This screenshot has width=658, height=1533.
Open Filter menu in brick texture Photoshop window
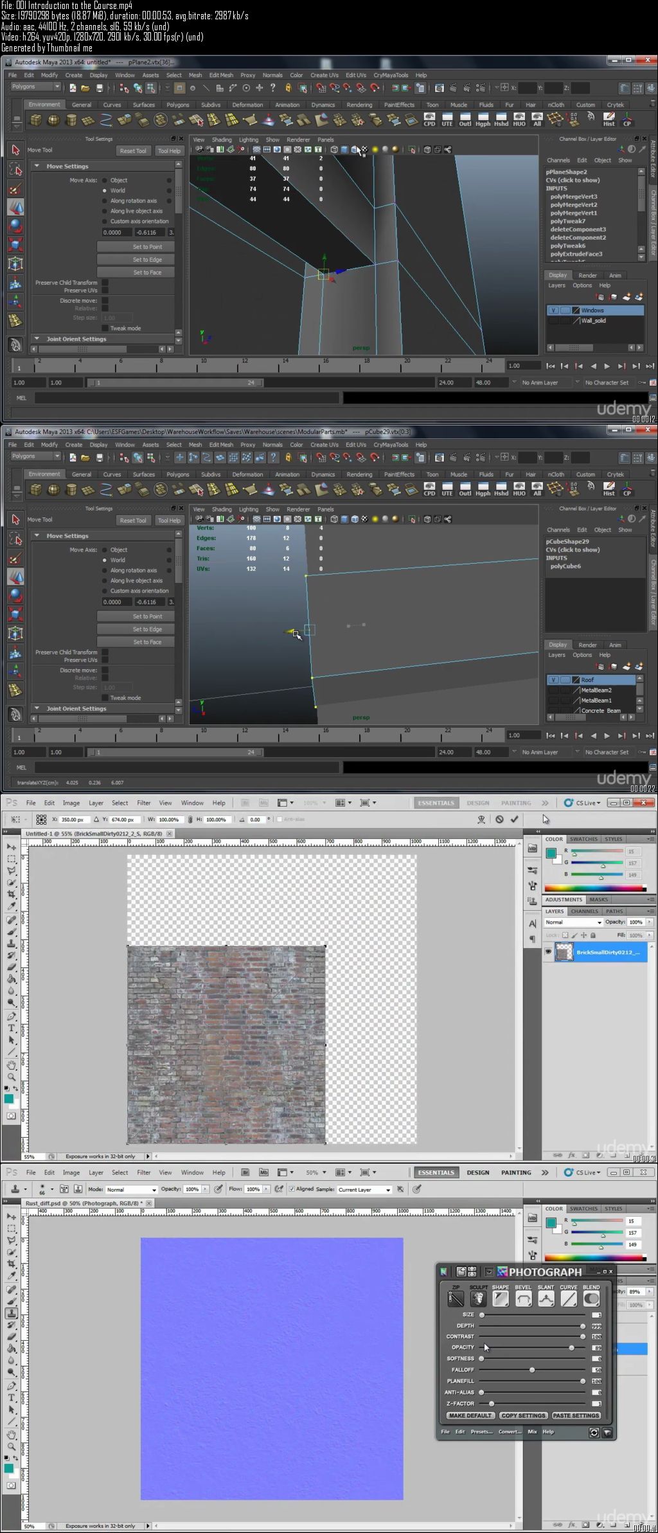[x=144, y=802]
